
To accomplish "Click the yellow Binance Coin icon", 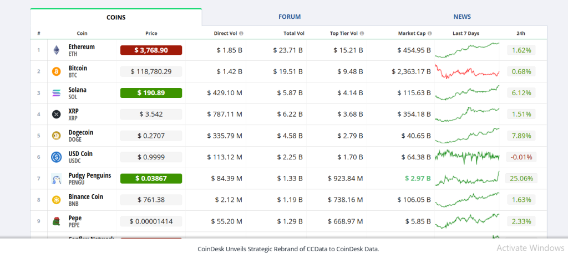I will 56,200.
